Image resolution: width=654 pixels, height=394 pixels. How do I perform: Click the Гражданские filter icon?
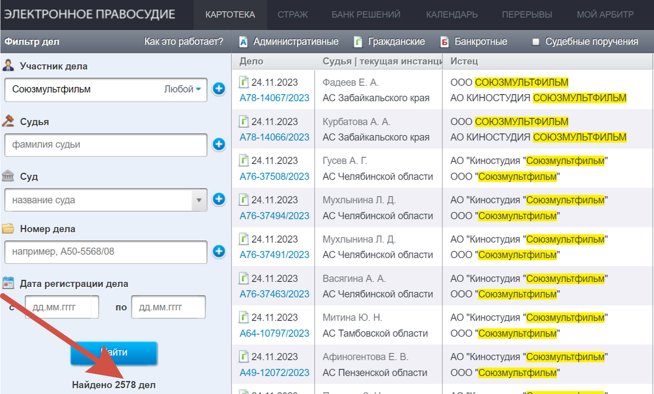pyautogui.click(x=358, y=42)
